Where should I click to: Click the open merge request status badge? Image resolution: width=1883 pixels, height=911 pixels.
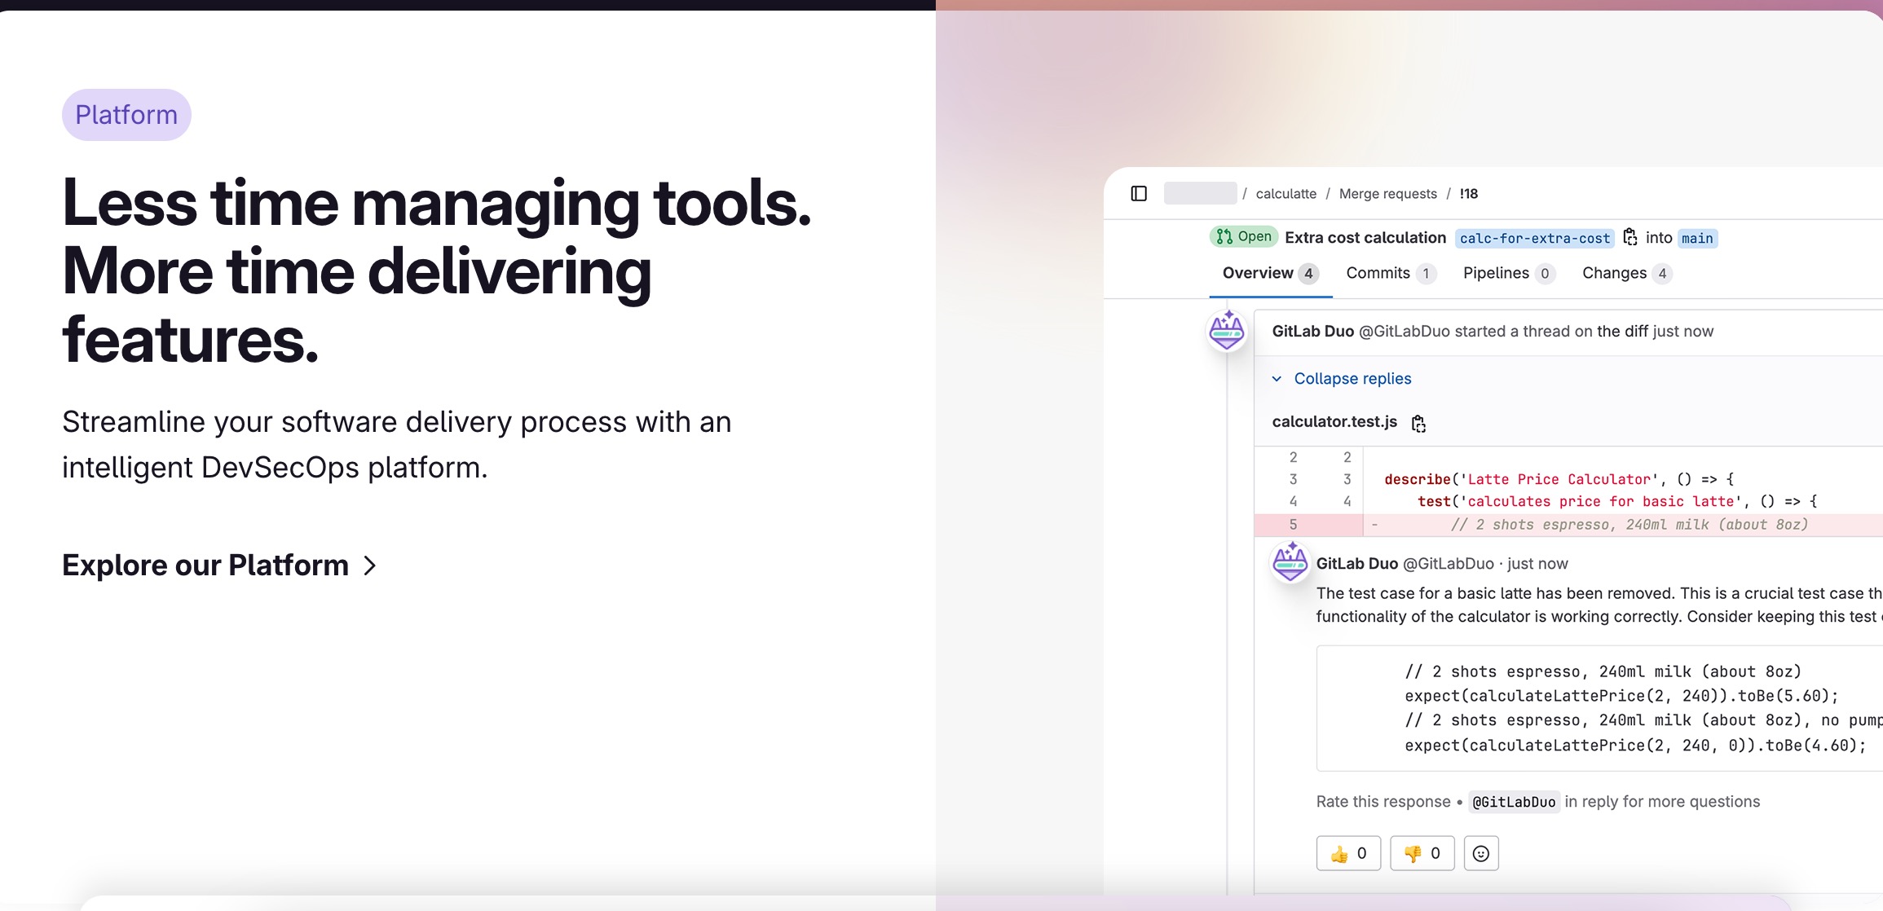[1244, 236]
